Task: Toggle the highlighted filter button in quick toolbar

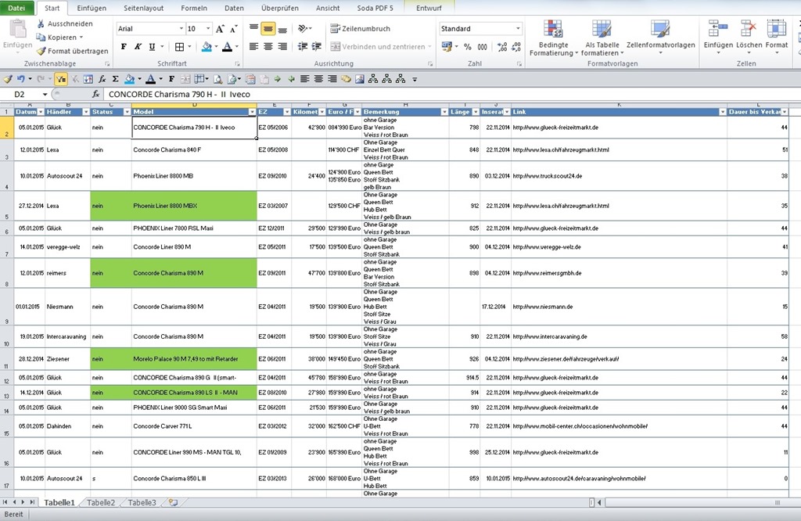Action: 60,79
